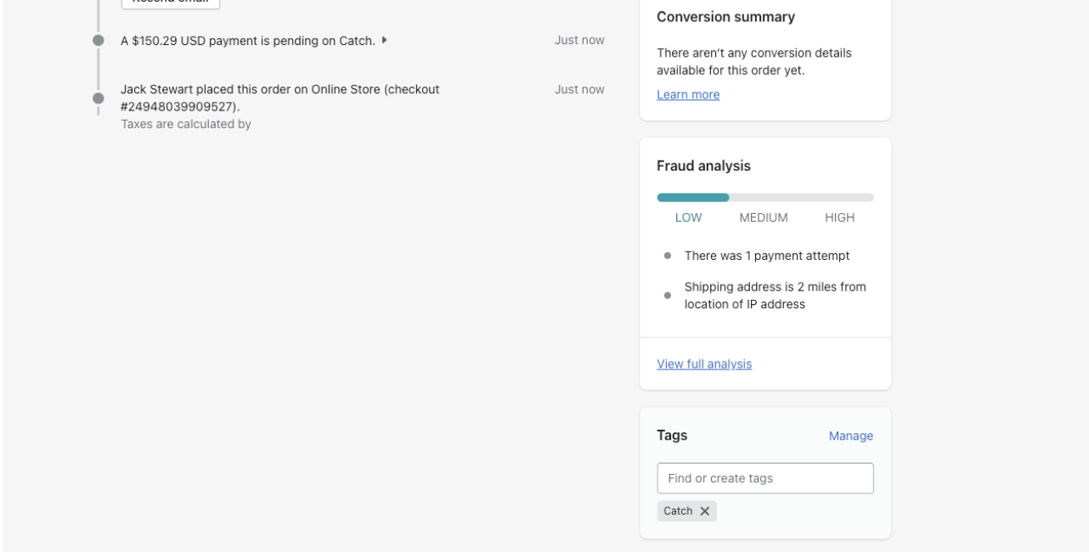The height and width of the screenshot is (552, 1089).
Task: Click the timeline dot beside the order placed event
Action: click(99, 98)
